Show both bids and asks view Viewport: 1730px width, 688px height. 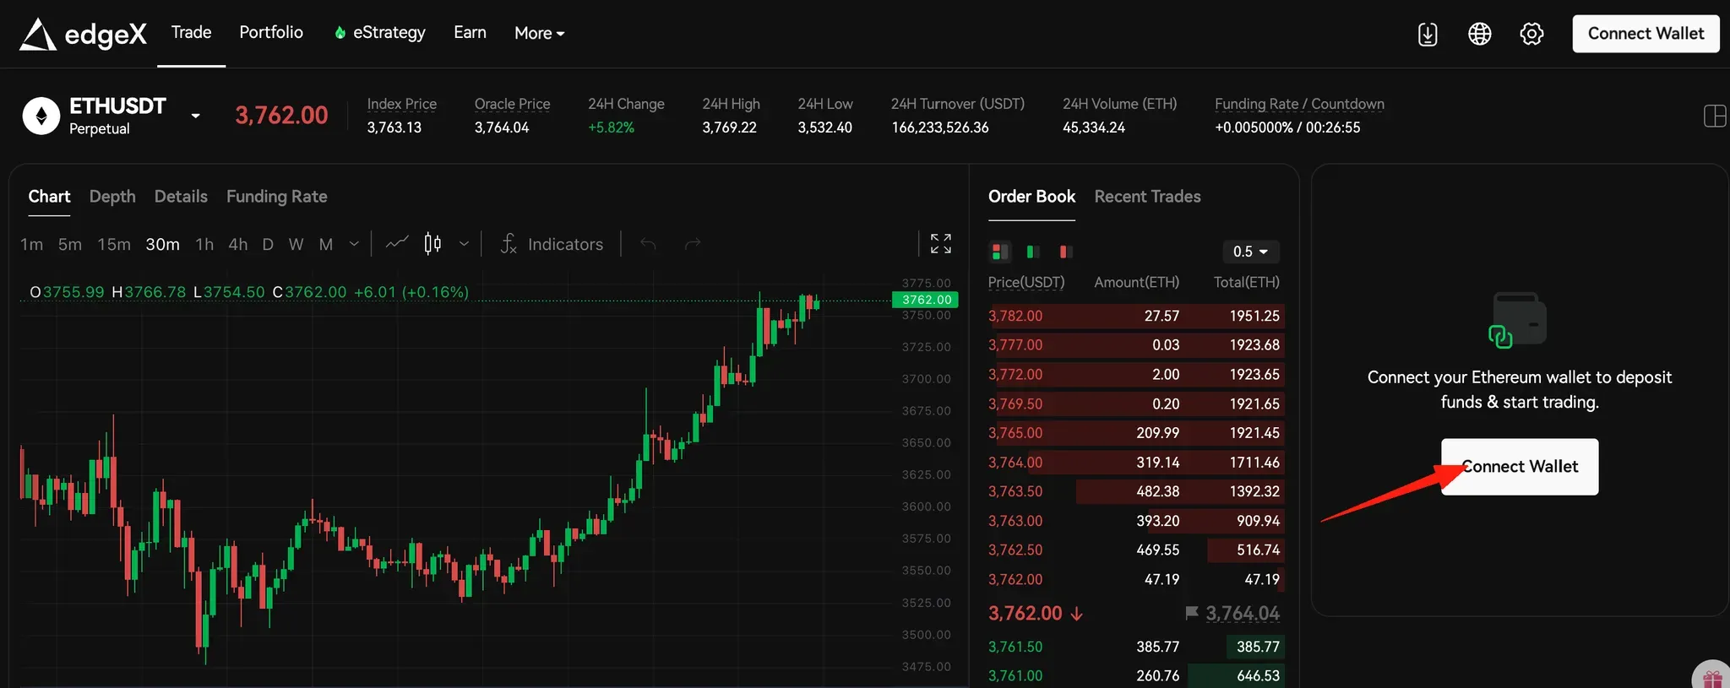1000,252
